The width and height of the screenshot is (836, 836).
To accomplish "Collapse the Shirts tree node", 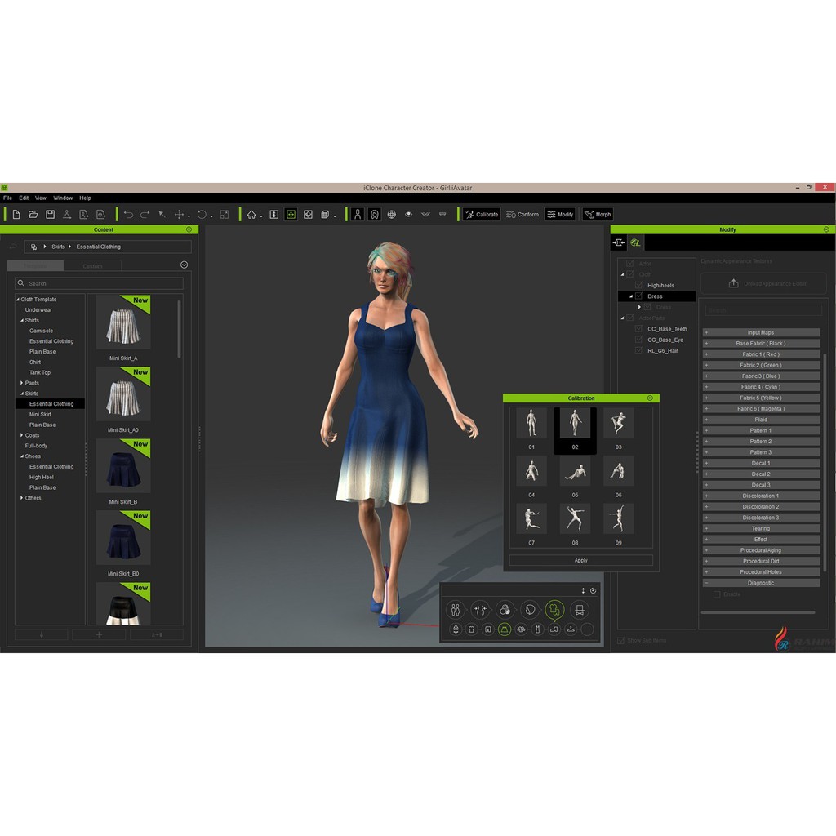I will coord(21,320).
